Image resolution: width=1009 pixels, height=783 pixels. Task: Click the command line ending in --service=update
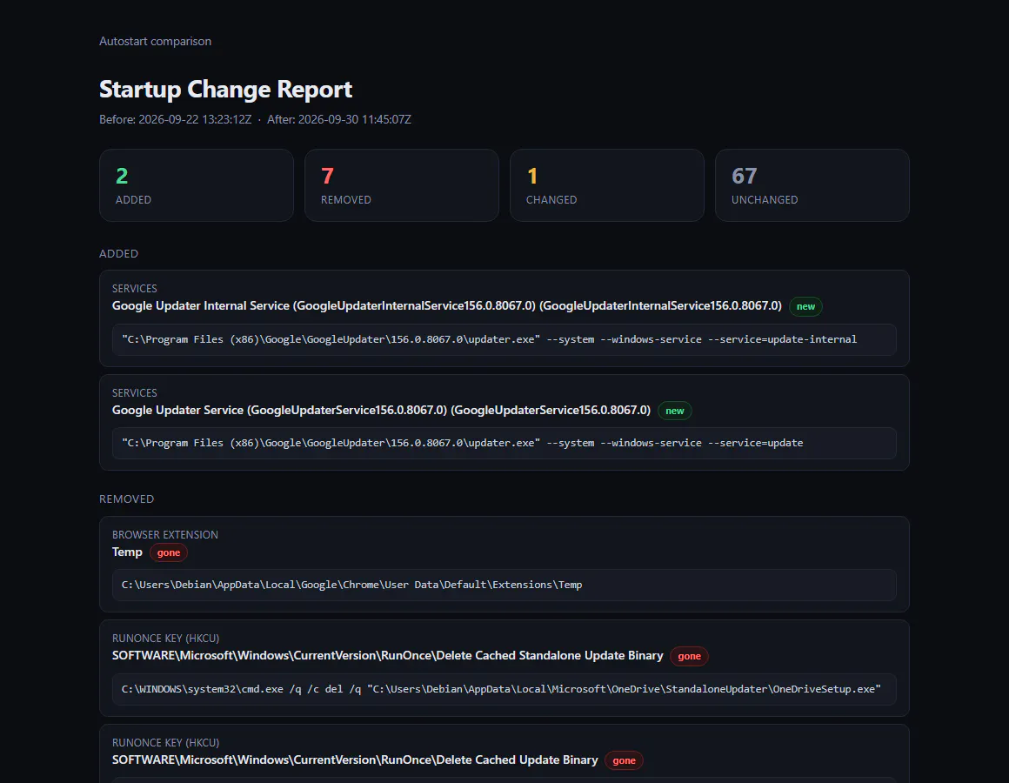504,444
